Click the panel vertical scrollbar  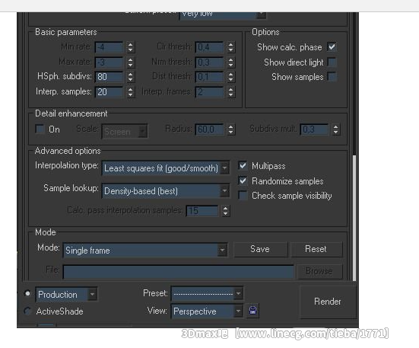pos(354,218)
